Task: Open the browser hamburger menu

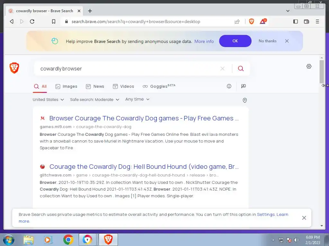Action: [x=317, y=21]
